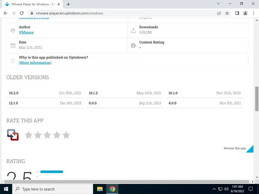Open older version 4.0.0

tap(204, 103)
